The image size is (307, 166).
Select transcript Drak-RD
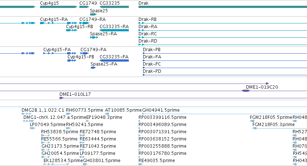148,41
